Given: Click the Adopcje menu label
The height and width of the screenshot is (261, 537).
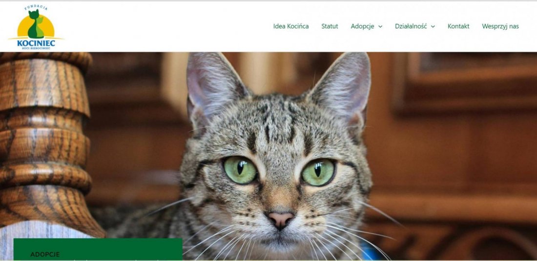Looking at the screenshot, I should [362, 26].
